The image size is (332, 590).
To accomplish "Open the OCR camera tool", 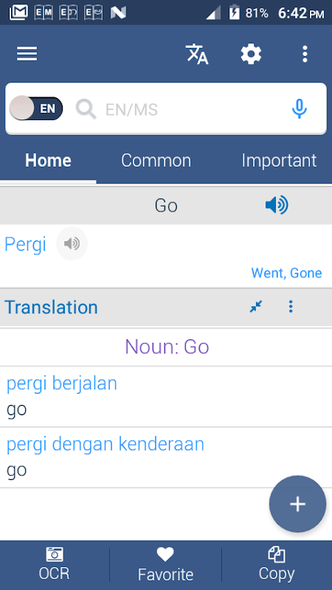I will [55, 564].
